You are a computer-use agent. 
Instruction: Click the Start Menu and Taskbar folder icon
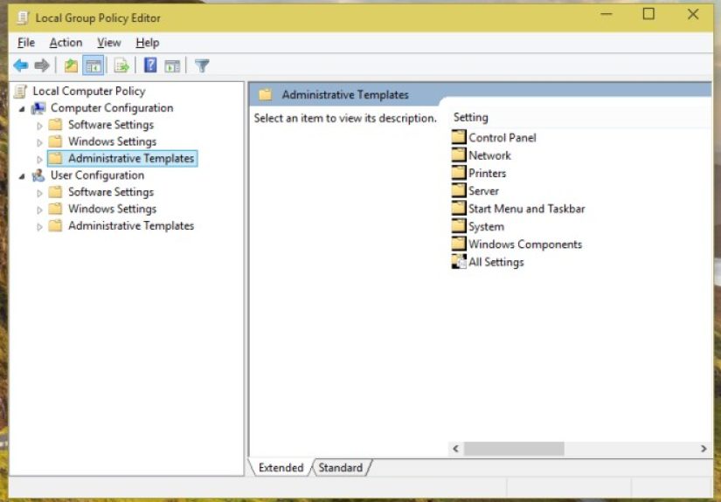coord(459,208)
